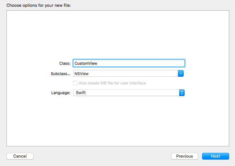235x166 pixels.
Task: Click empty space in the white options panel
Action: point(119,32)
